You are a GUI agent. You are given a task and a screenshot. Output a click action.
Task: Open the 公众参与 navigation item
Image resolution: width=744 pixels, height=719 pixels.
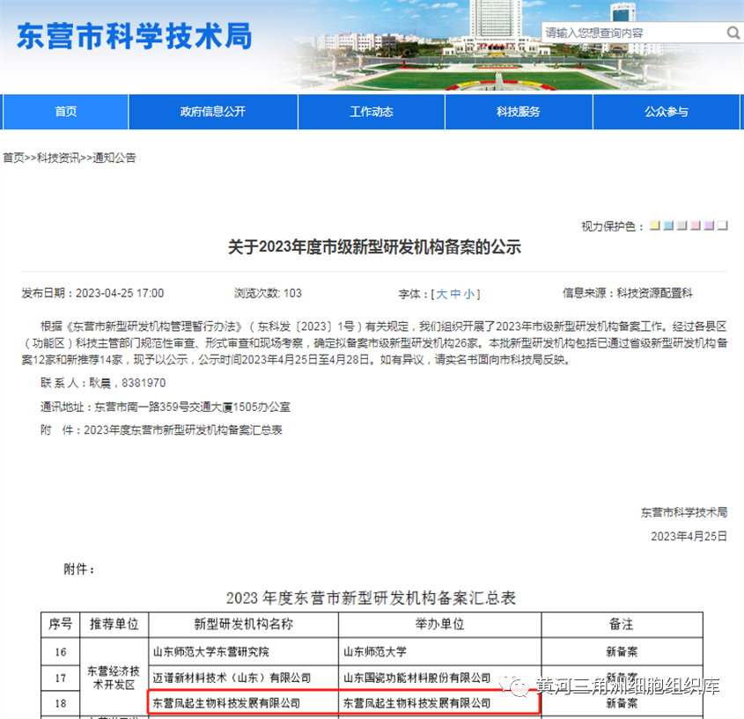point(667,112)
